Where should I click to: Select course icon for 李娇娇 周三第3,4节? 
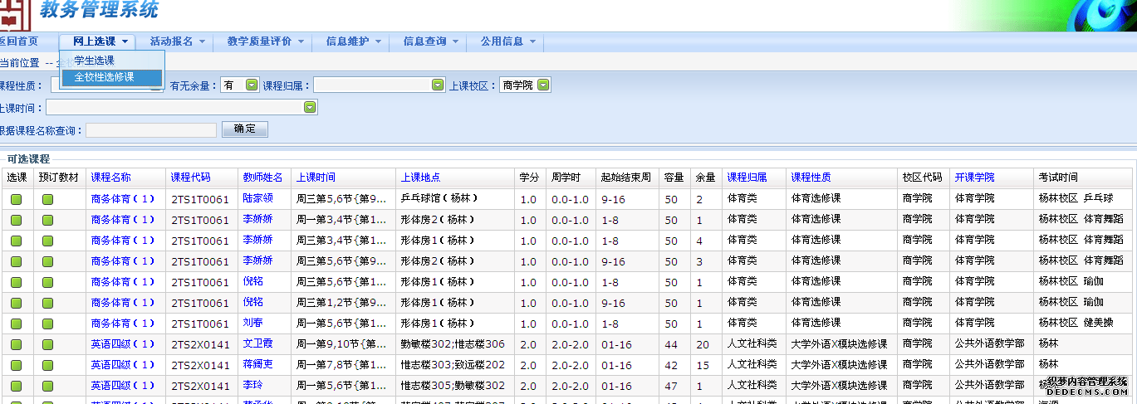click(x=16, y=241)
